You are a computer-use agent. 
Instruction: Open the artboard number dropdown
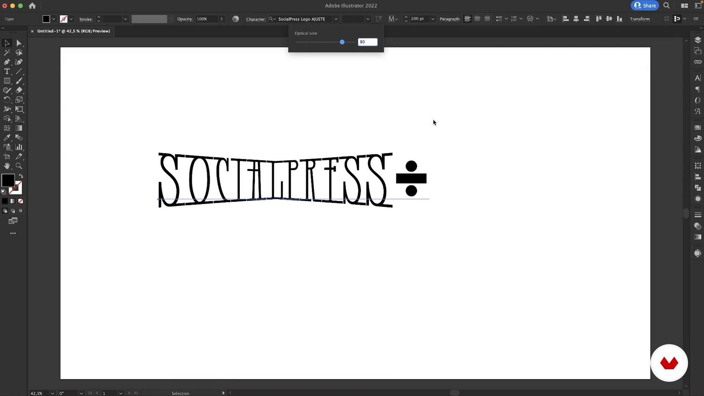[121, 393]
